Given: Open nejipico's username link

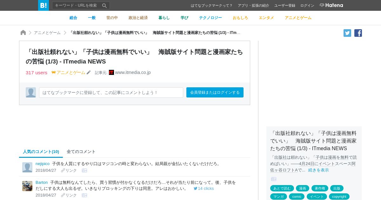Looking at the screenshot, I should pyautogui.click(x=43, y=164).
